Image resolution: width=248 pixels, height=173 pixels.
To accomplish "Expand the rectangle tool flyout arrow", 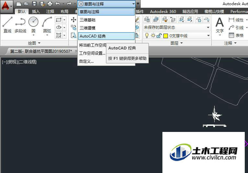I will click(65, 20).
